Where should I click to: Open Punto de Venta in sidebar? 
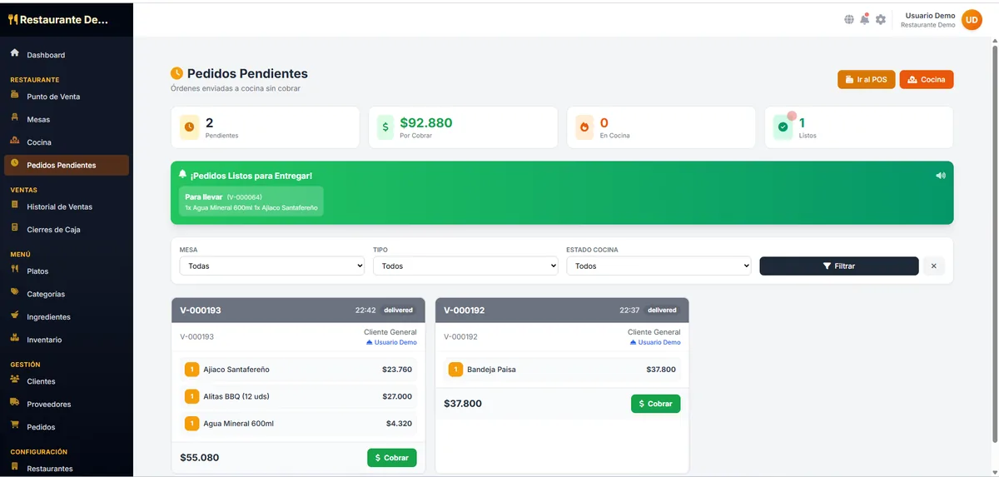pos(53,97)
